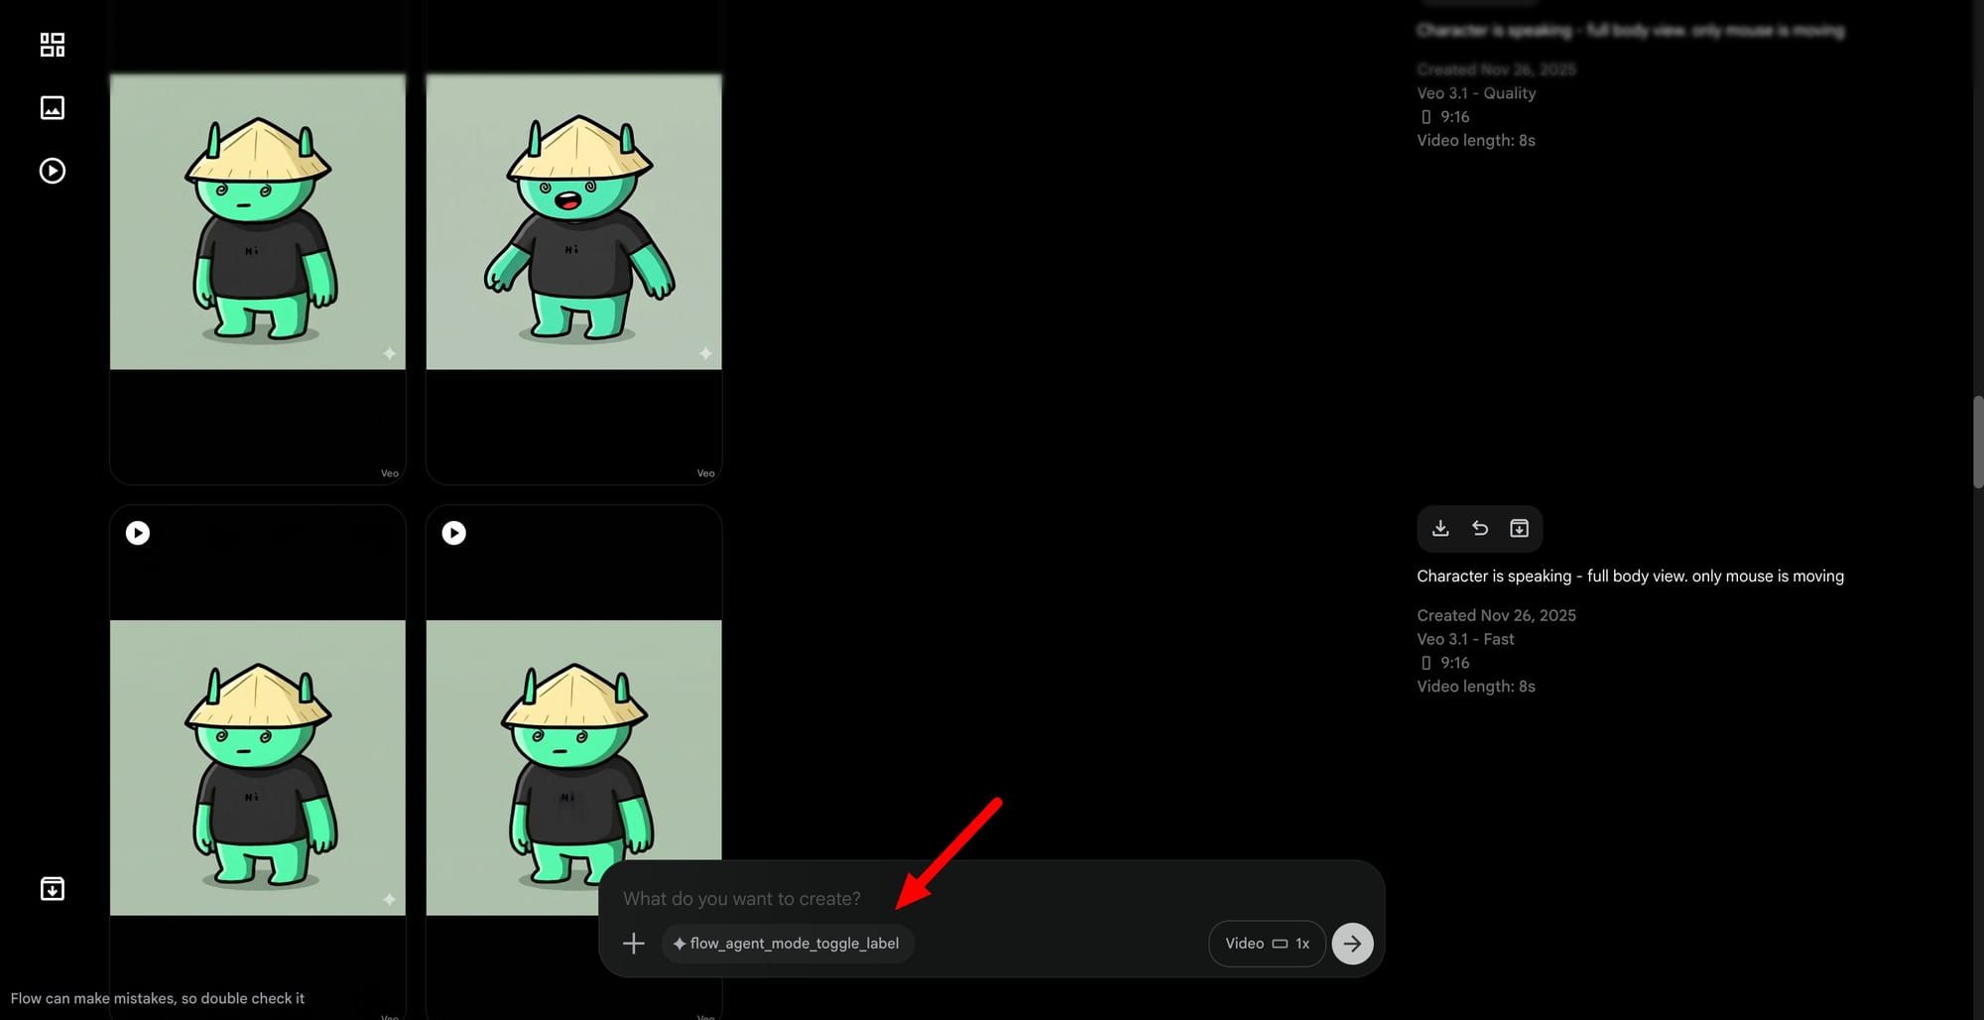The width and height of the screenshot is (1984, 1020).
Task: Add media with the plus button
Action: [x=634, y=943]
